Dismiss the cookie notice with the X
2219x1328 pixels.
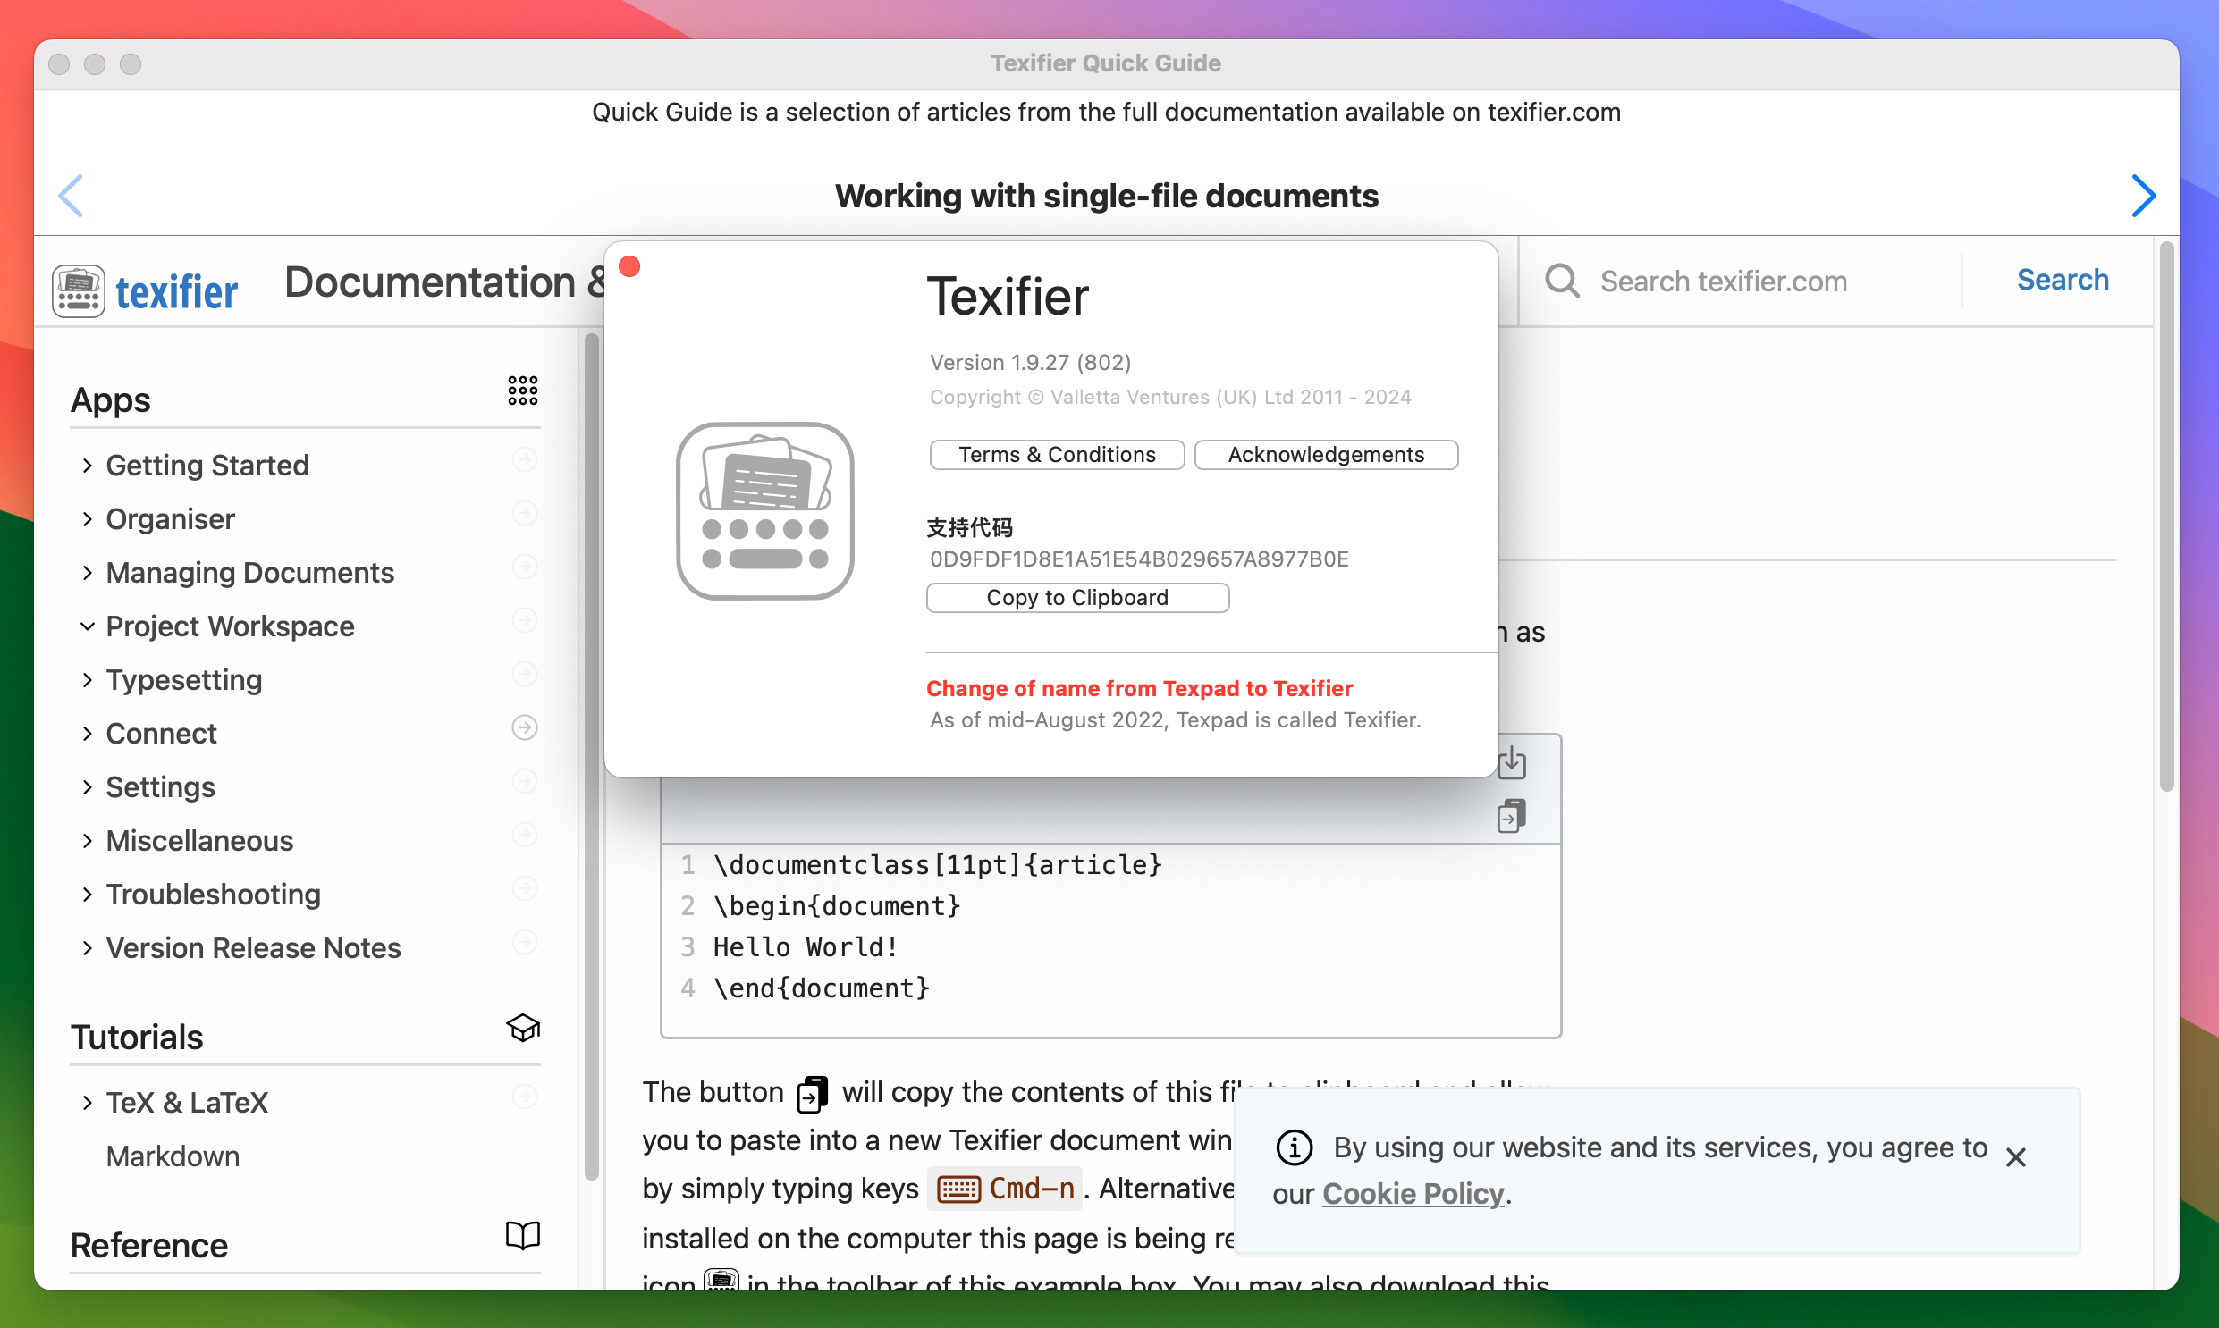tap(2016, 1156)
